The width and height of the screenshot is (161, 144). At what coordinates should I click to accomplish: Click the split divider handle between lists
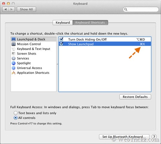(57, 64)
